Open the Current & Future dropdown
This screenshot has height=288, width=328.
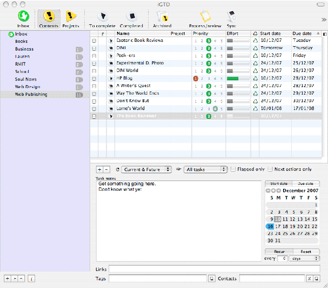146,170
